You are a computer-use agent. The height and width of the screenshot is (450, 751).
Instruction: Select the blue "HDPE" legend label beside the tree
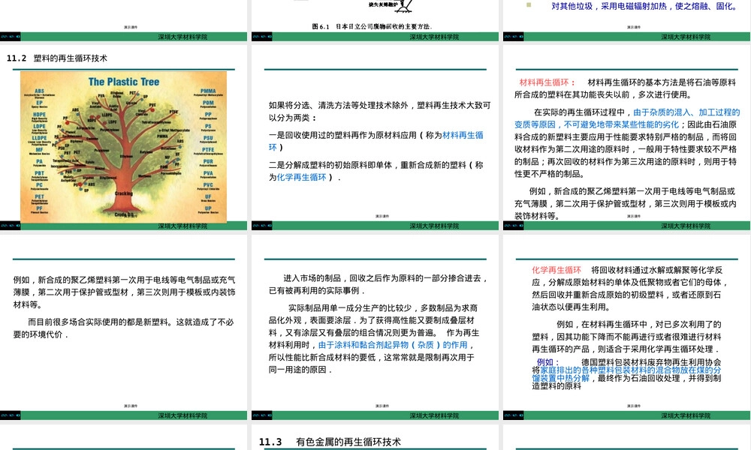[39, 114]
